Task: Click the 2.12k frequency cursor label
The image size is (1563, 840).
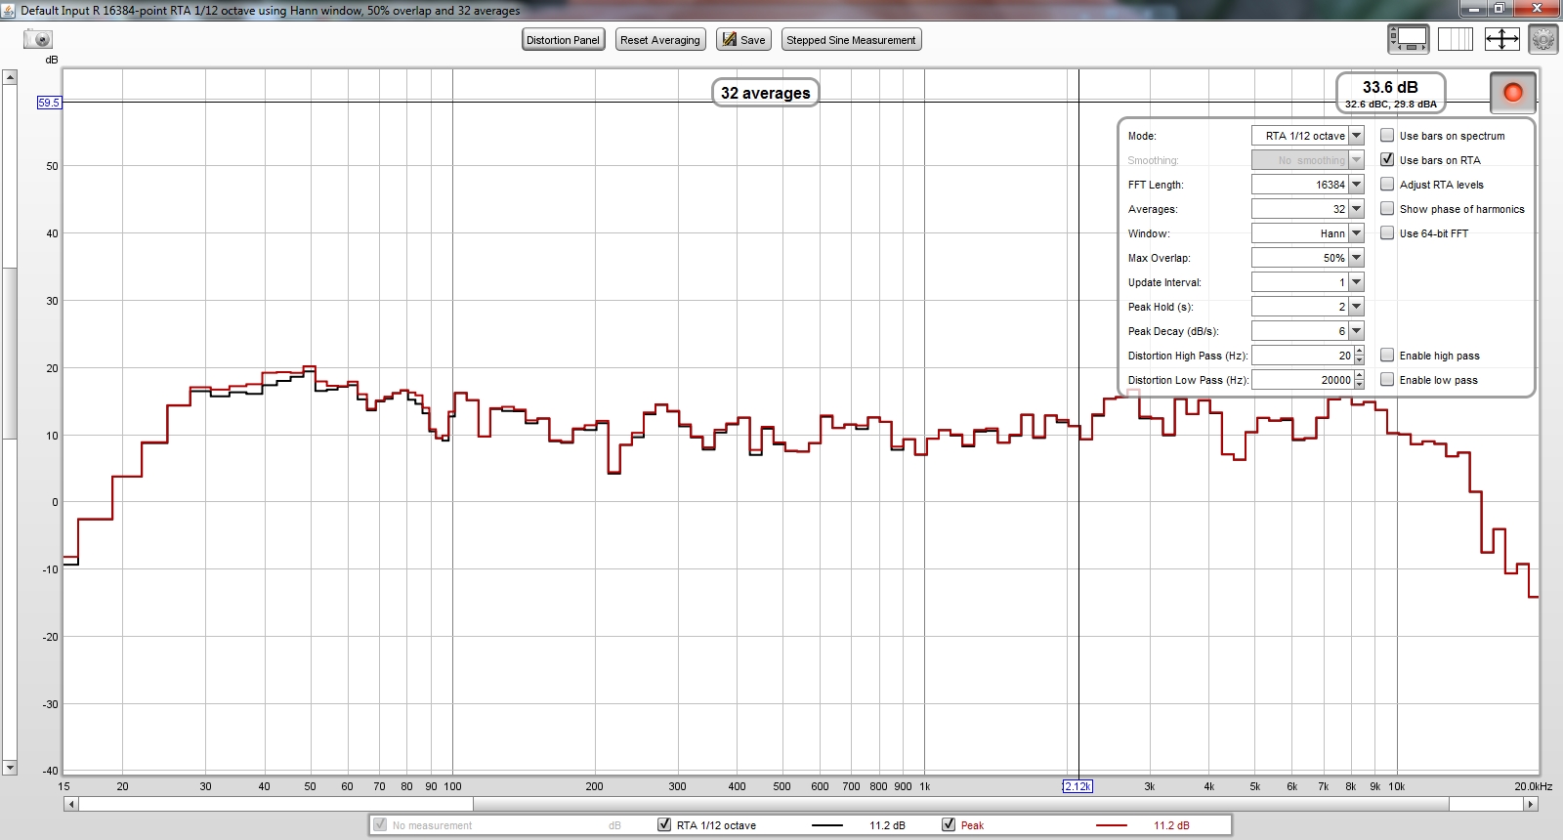Action: pos(1077,786)
